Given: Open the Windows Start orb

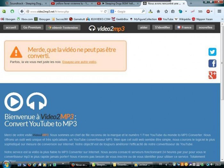Looking at the screenshot, I should [6, 165].
